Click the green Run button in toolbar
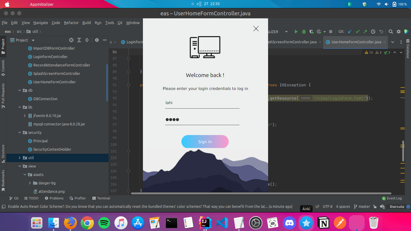 296,32
